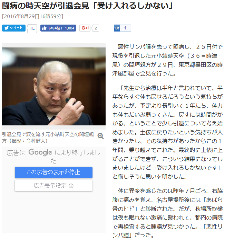Click the Twitter bird icon

[x=6, y=28]
